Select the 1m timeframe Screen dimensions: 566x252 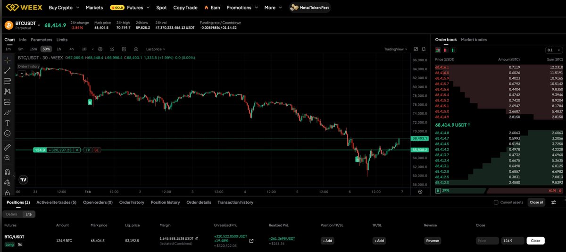click(x=8, y=49)
